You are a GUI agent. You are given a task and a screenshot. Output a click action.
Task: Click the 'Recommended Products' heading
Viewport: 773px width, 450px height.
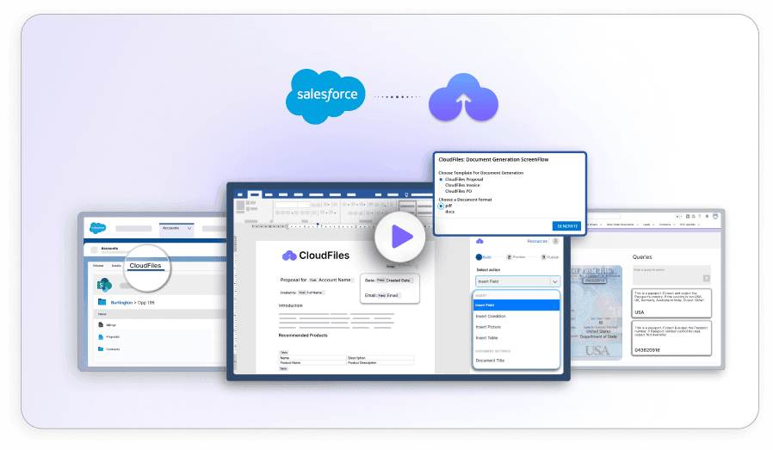tap(303, 336)
